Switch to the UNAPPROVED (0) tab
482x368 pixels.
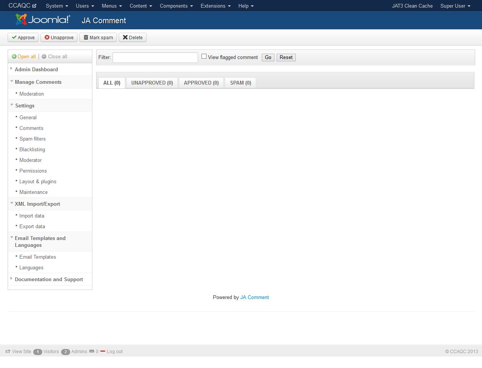click(x=152, y=83)
